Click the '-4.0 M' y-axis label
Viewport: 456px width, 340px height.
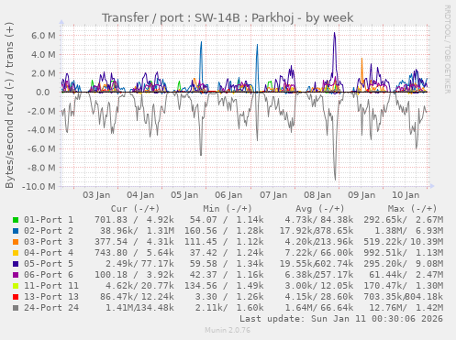point(41,130)
